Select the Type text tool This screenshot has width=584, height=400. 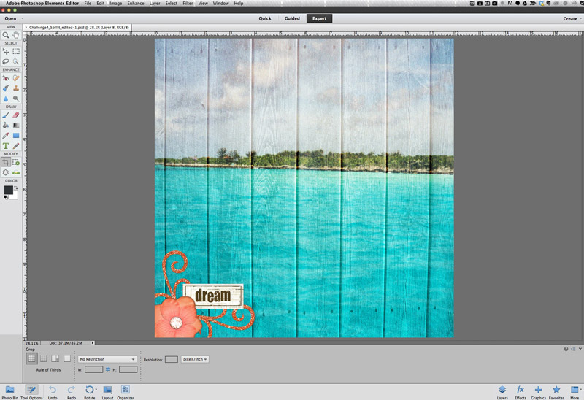point(6,145)
